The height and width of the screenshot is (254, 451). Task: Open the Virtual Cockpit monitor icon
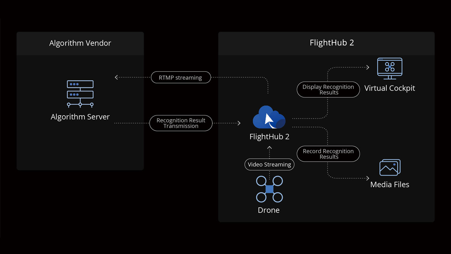[390, 69]
